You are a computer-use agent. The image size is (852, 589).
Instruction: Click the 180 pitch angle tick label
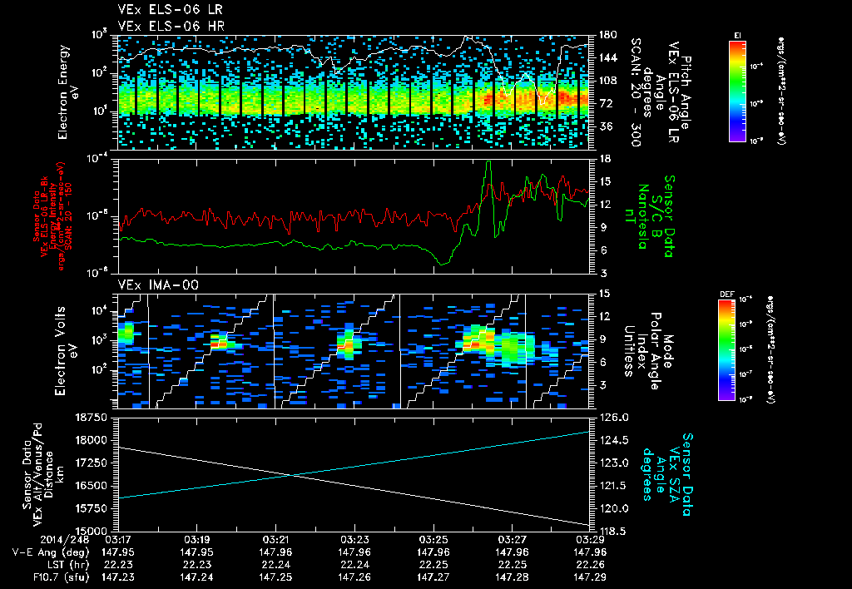coord(608,35)
